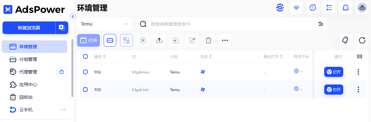Open the user avatar menu

point(362,8)
